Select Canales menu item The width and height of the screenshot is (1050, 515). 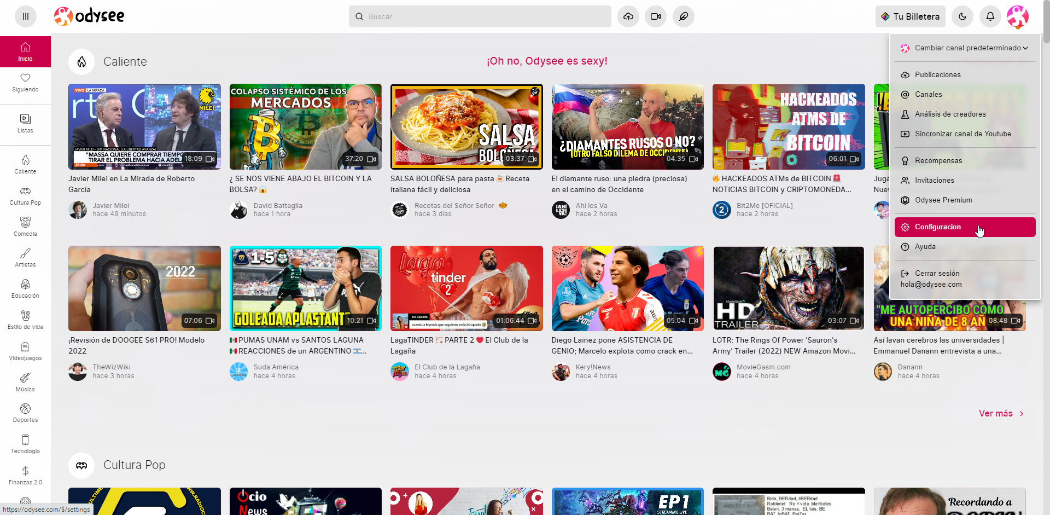click(x=965, y=95)
